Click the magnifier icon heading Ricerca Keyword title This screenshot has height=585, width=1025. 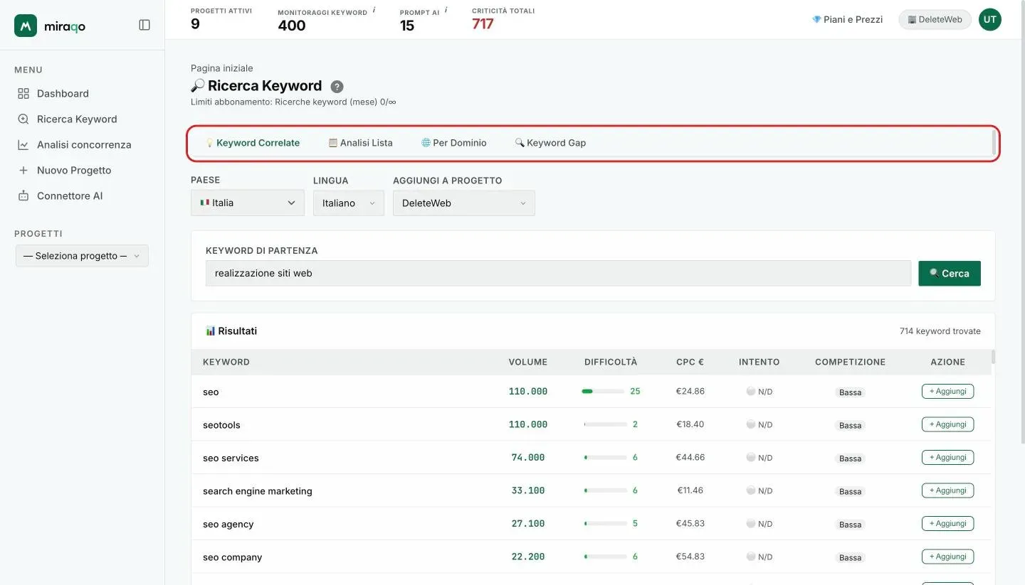pyautogui.click(x=198, y=86)
